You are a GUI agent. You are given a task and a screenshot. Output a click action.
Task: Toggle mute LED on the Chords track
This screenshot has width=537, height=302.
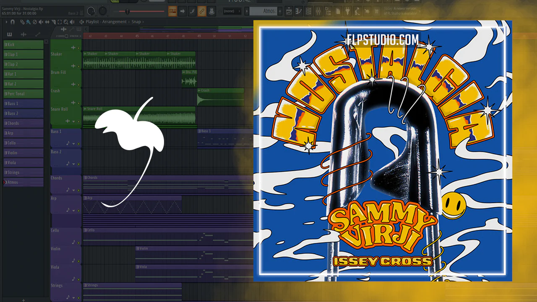(78, 190)
